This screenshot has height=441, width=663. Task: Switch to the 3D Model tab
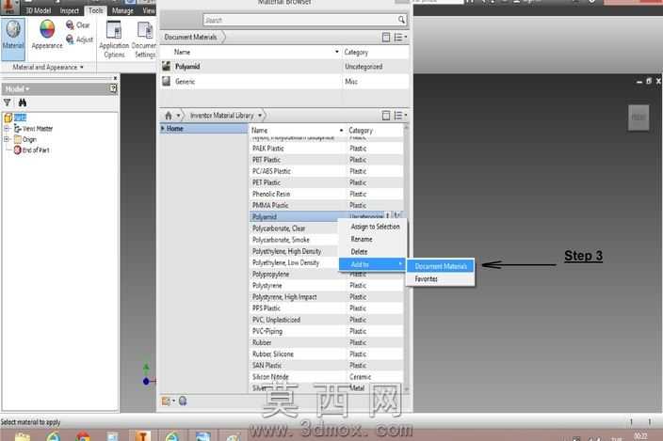click(38, 10)
